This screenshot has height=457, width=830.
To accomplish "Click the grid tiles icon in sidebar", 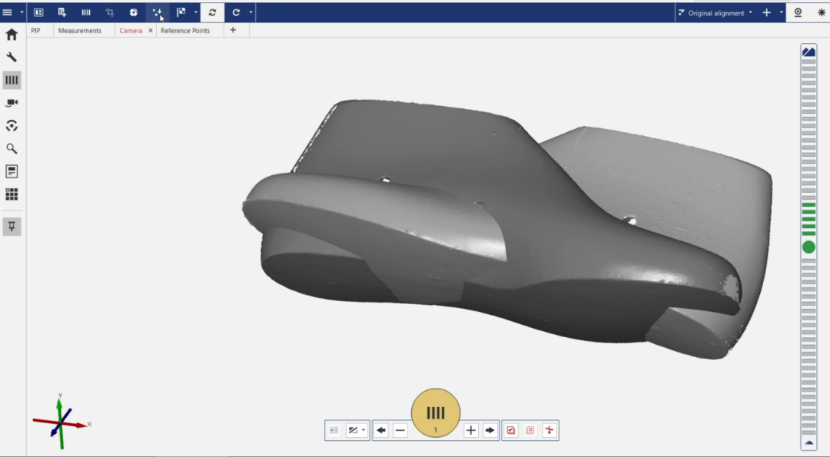I will point(12,194).
